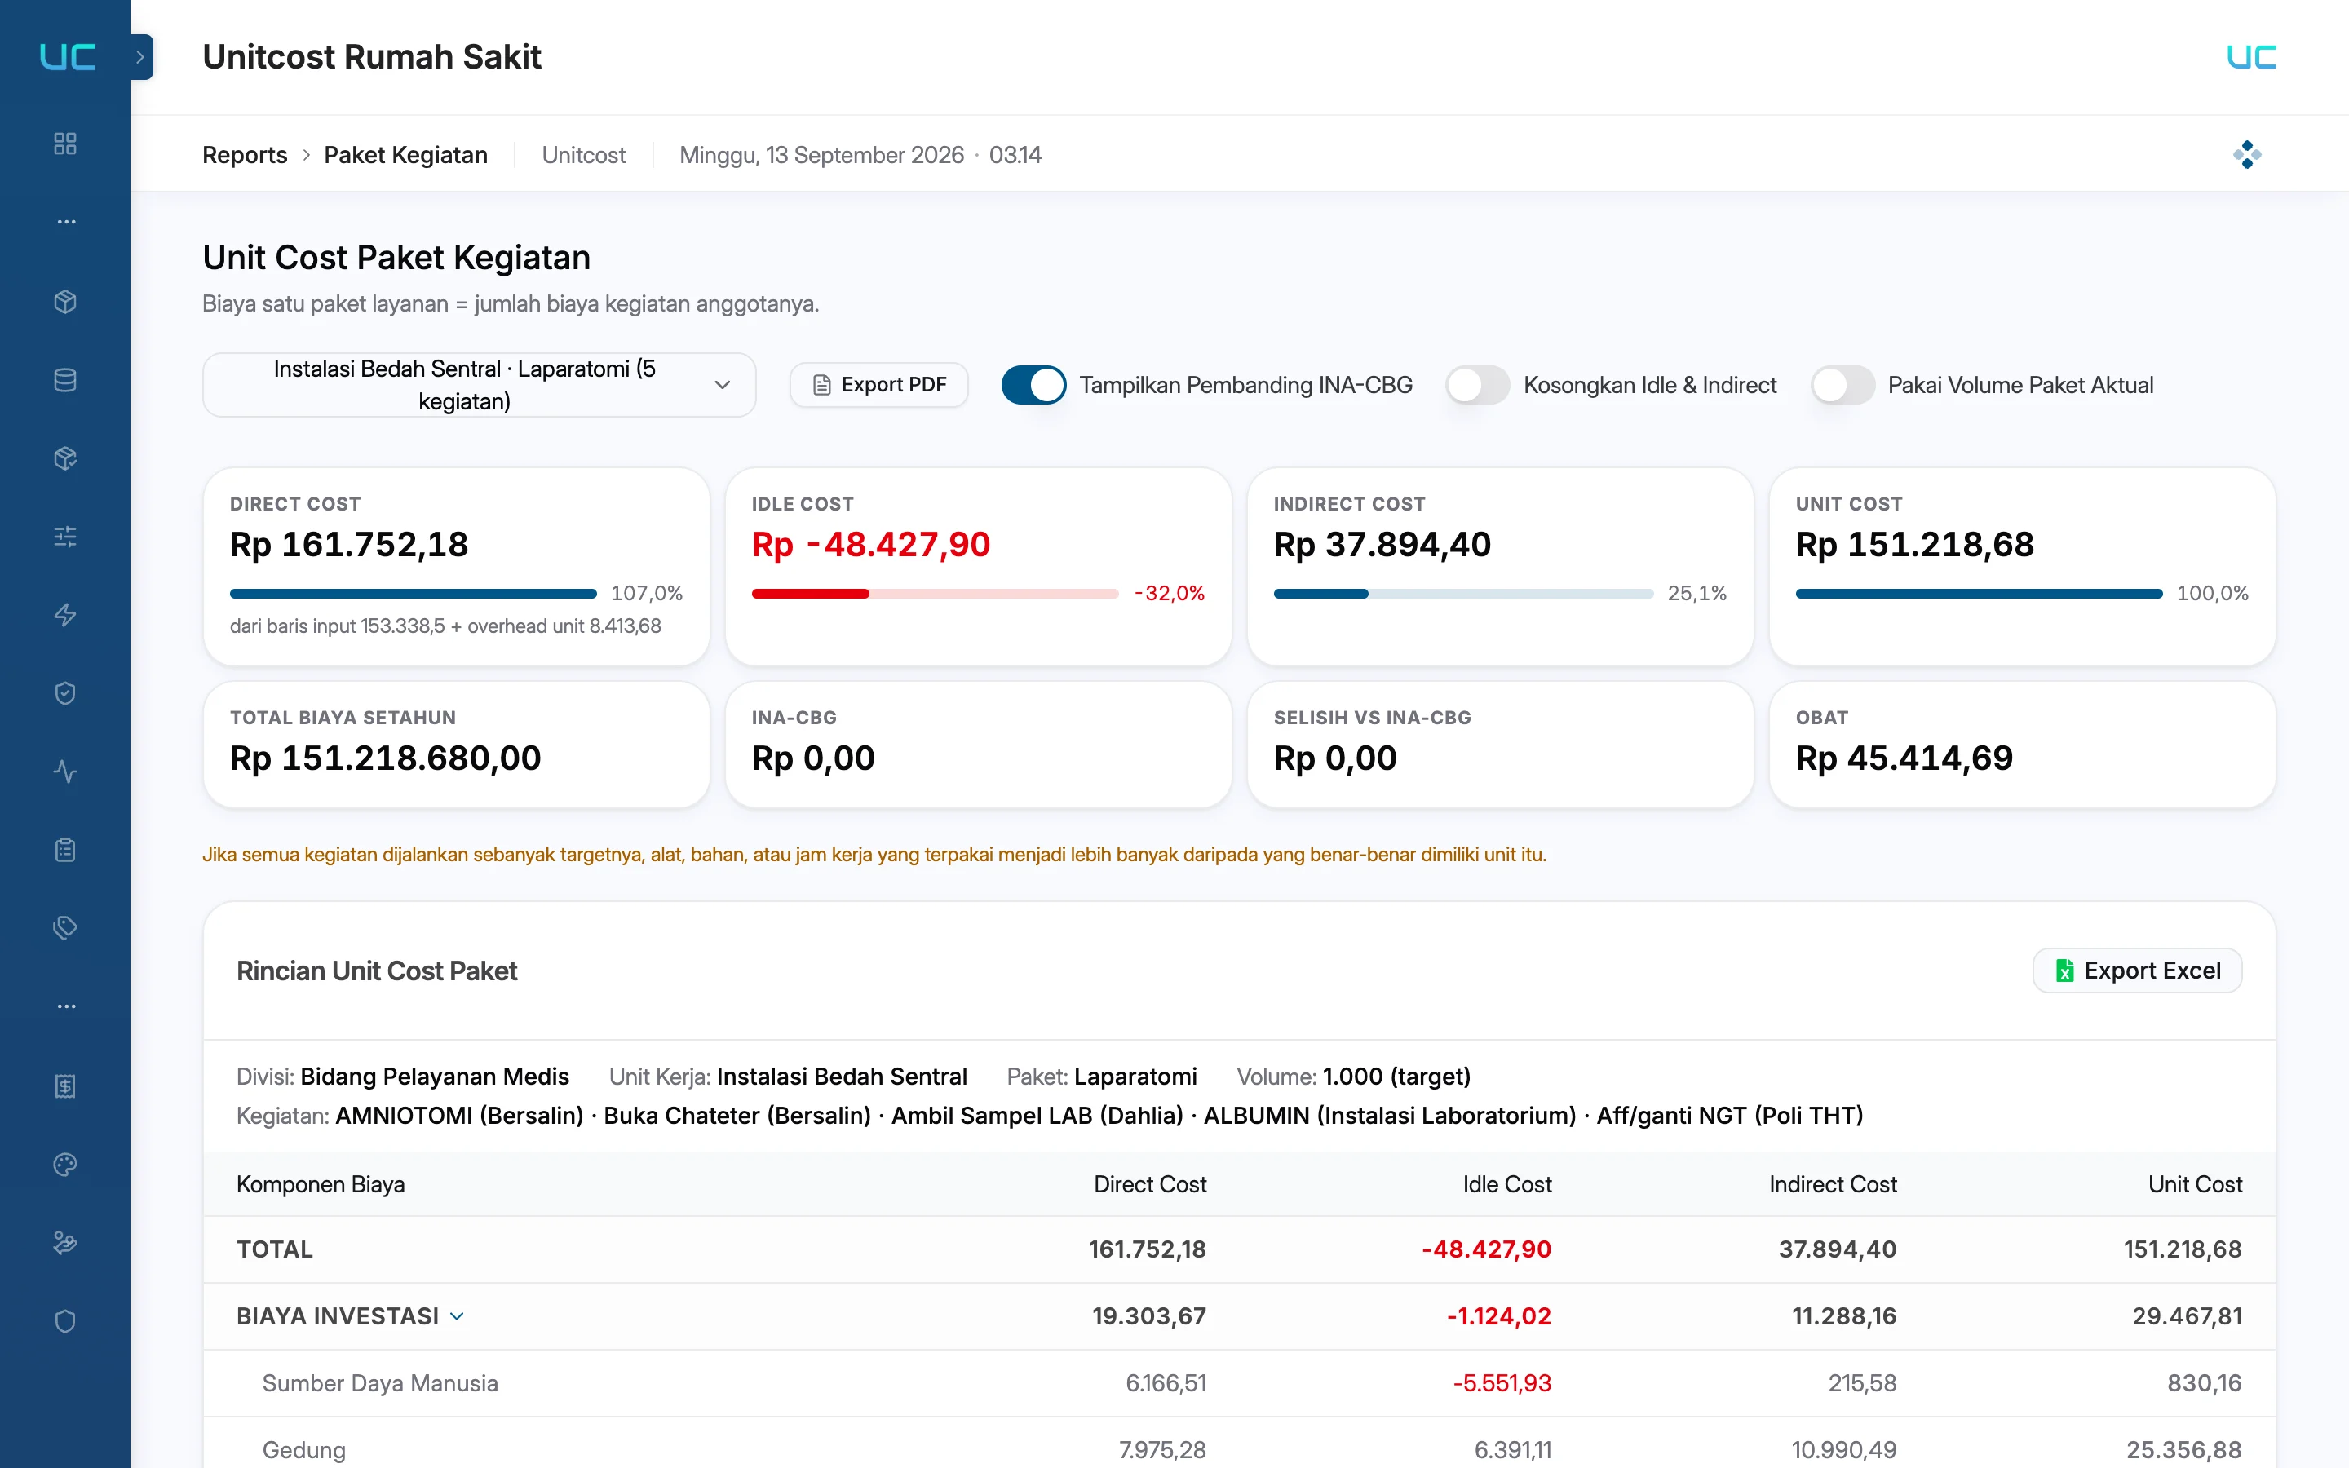This screenshot has height=1468, width=2349.
Task: Click the UC logo at top right
Action: pyautogui.click(x=2251, y=57)
